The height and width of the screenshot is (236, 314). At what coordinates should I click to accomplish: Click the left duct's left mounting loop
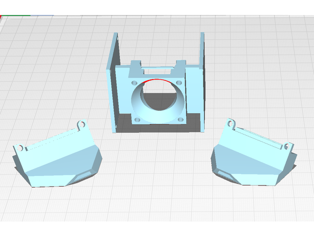(x=19, y=147)
